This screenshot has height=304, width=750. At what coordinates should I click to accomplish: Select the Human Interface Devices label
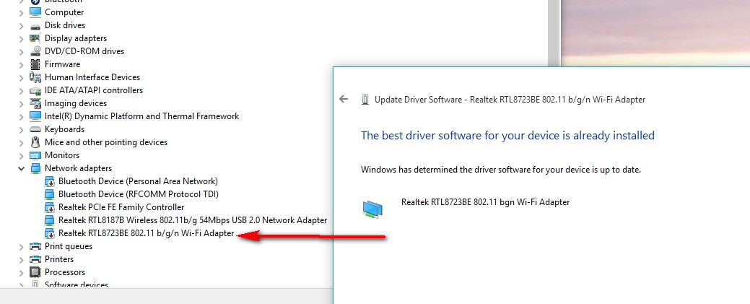(92, 77)
